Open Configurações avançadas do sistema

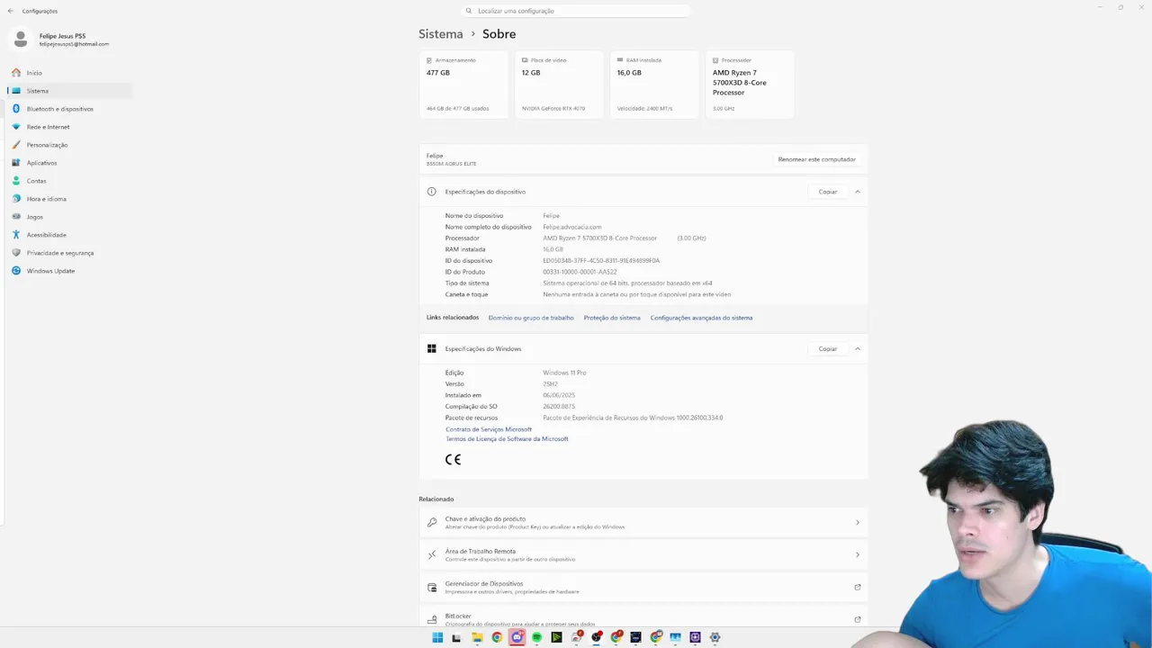701,318
